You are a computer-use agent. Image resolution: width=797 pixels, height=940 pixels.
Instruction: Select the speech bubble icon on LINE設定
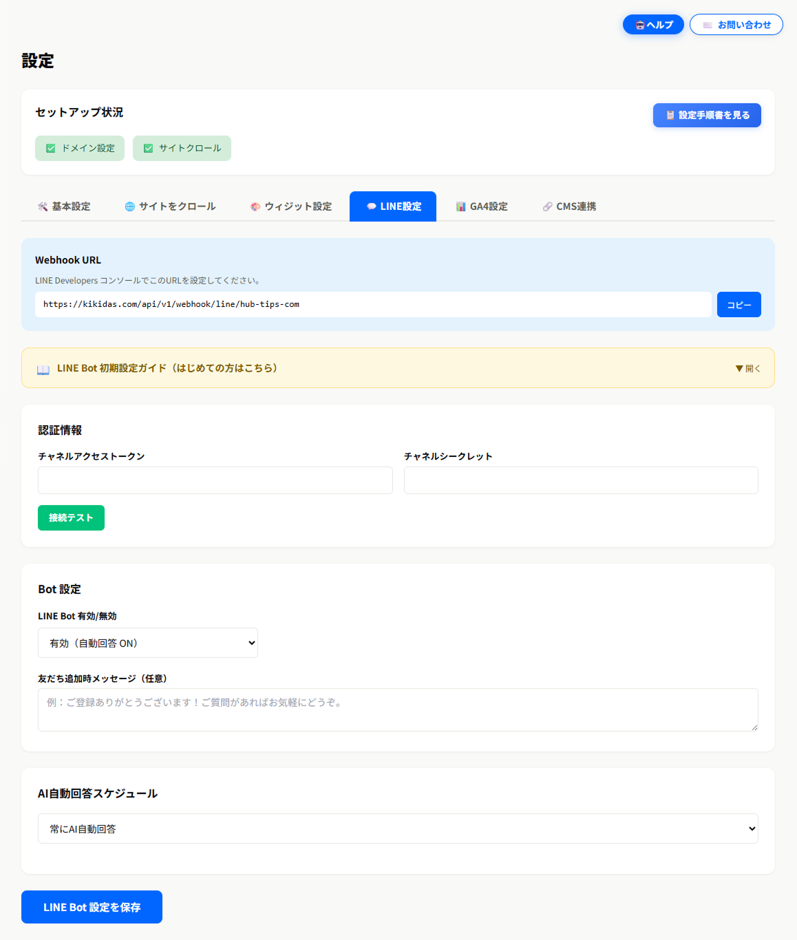point(371,206)
